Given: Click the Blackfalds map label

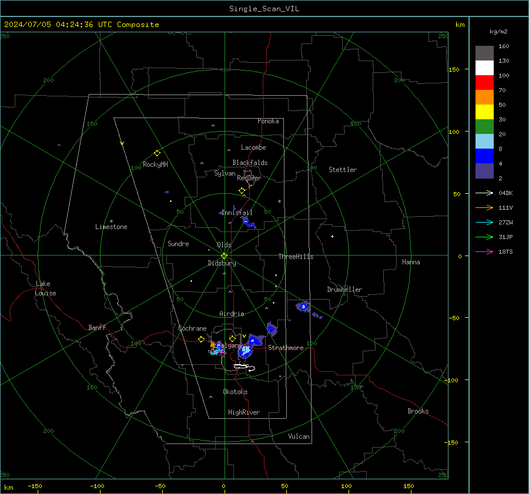Looking at the screenshot, I should pos(250,163).
